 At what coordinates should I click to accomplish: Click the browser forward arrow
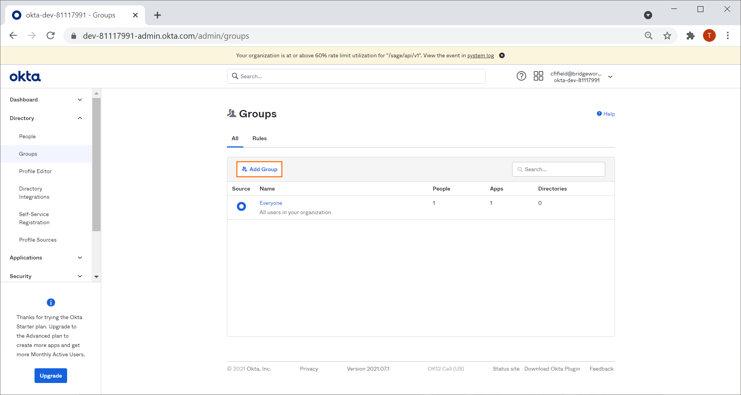pyautogui.click(x=32, y=36)
